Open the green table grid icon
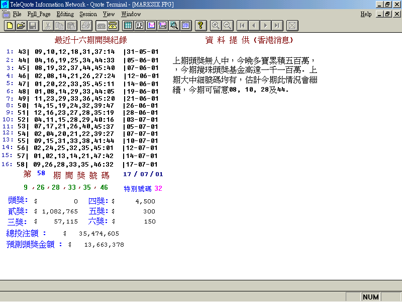 (128, 26)
